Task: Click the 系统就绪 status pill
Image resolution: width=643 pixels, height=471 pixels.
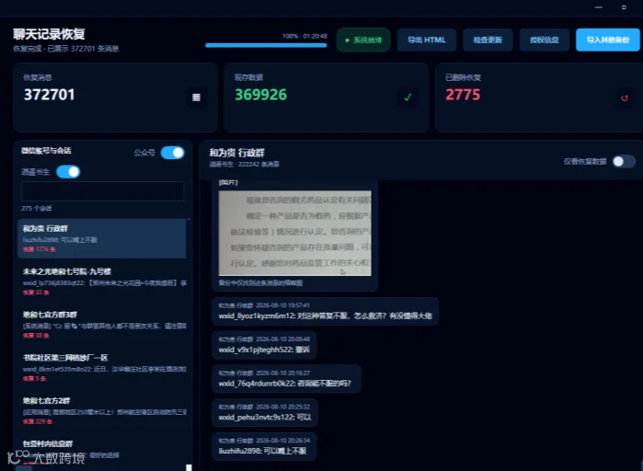Action: point(363,40)
